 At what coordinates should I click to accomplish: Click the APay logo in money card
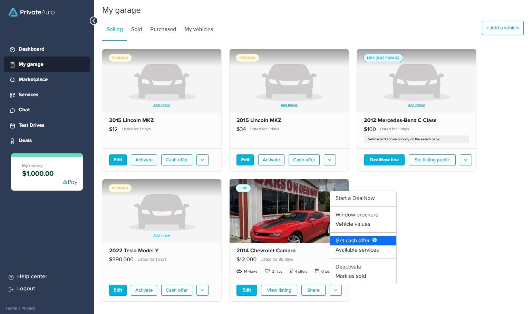pyautogui.click(x=70, y=182)
